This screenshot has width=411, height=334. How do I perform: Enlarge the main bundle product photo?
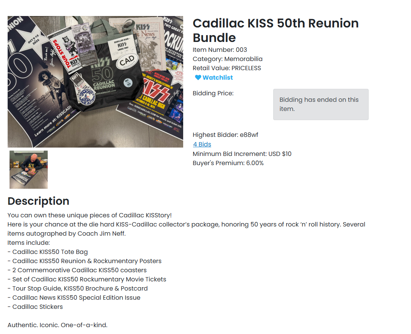95,82
